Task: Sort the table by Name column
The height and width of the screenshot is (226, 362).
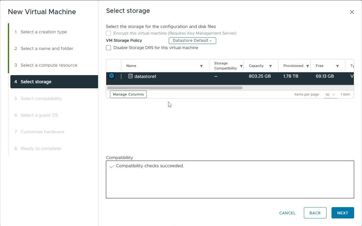Action: coord(131,66)
